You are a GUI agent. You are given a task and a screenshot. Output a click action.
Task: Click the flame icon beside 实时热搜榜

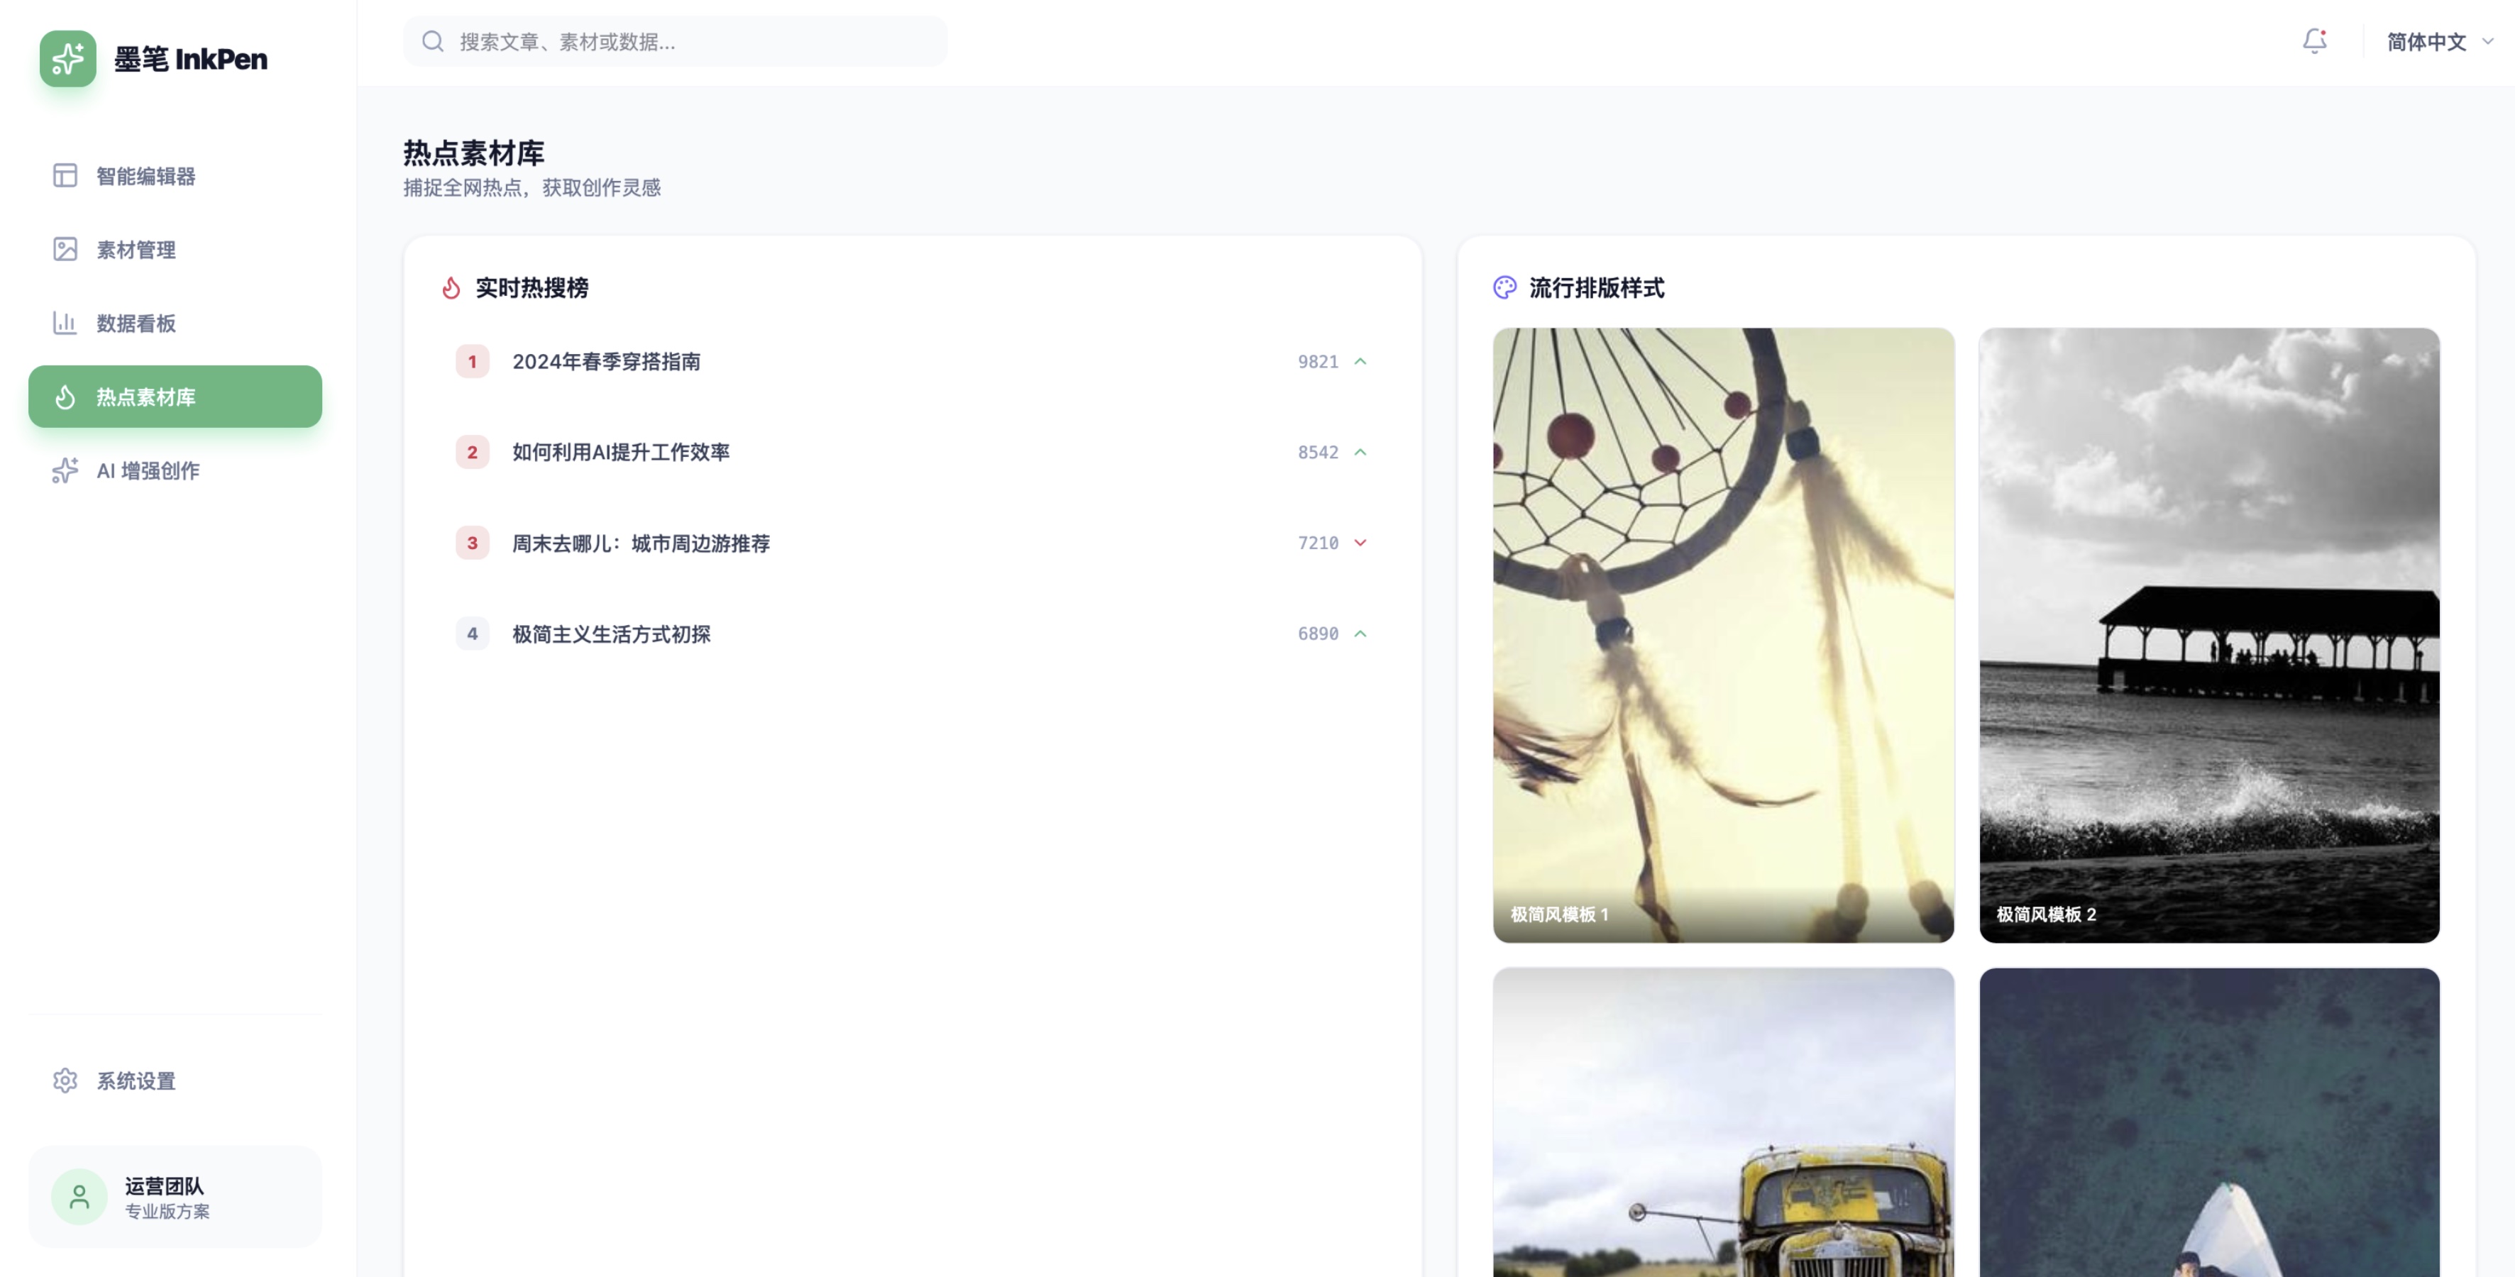coord(450,288)
